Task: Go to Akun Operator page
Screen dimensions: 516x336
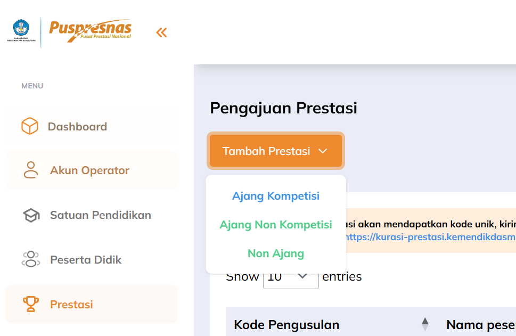Action: [x=90, y=170]
